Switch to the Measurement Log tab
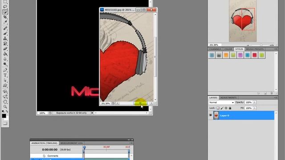This screenshot has width=285, height=160. pyautogui.click(x=72, y=143)
